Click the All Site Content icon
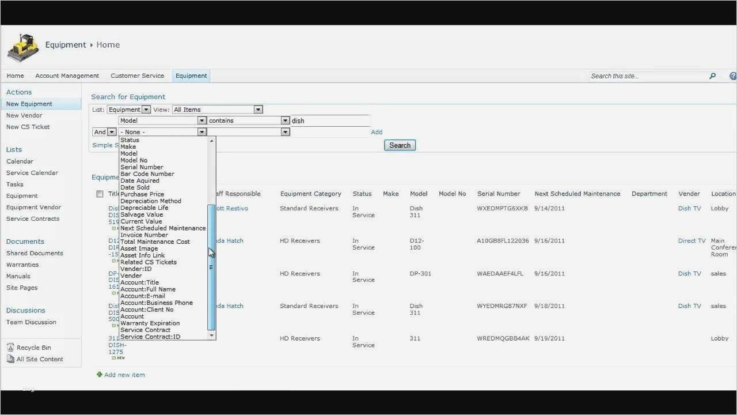Viewport: 737px width, 415px height. (10, 359)
